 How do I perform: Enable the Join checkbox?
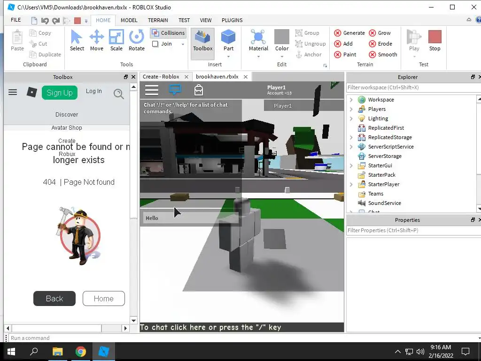click(155, 44)
